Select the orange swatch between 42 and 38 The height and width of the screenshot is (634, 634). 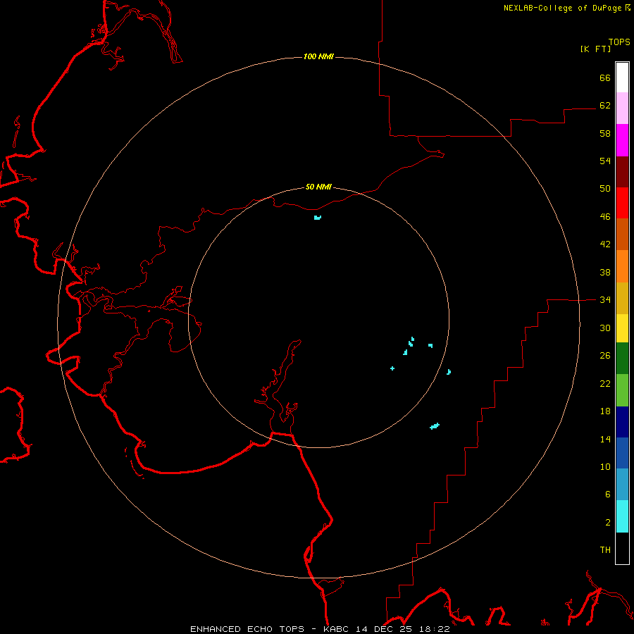[622, 266]
